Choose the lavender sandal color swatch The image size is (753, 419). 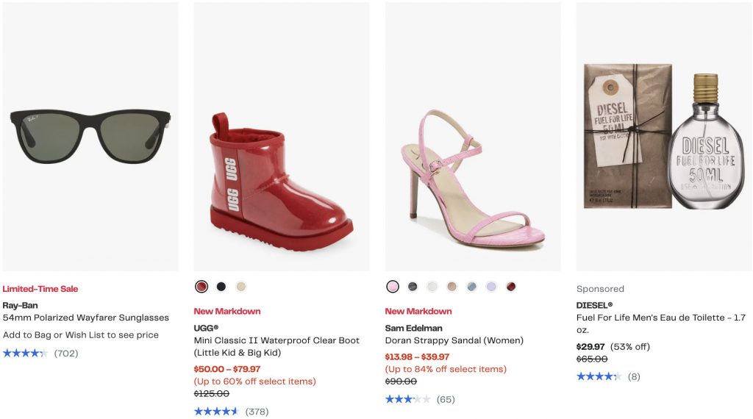[x=491, y=287]
